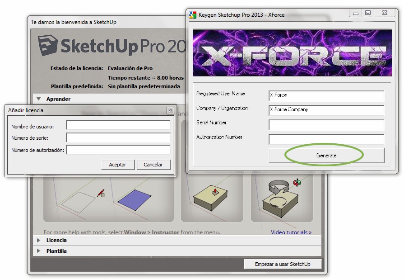Click 'Sin plantilla predeterminada' text
404x279 pixels.
coord(144,86)
